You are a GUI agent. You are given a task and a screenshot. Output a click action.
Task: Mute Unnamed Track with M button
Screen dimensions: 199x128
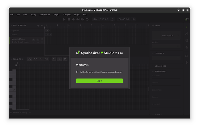[42, 39]
